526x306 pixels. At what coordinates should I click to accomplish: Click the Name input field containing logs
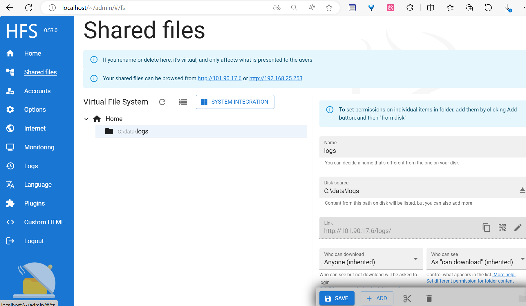[421, 151]
